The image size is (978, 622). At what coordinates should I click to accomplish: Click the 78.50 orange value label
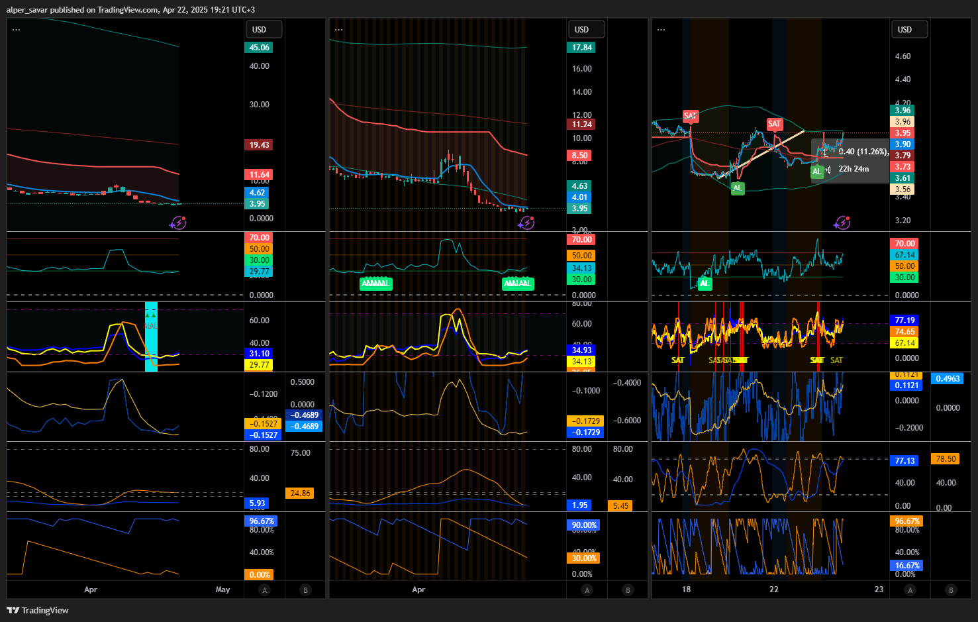945,459
